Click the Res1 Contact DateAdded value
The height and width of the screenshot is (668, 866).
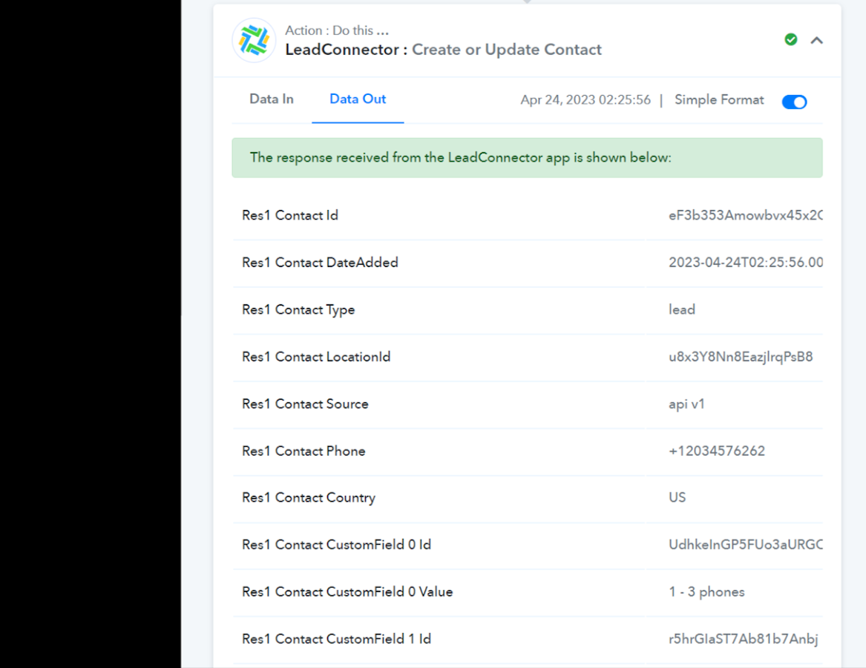tap(745, 263)
